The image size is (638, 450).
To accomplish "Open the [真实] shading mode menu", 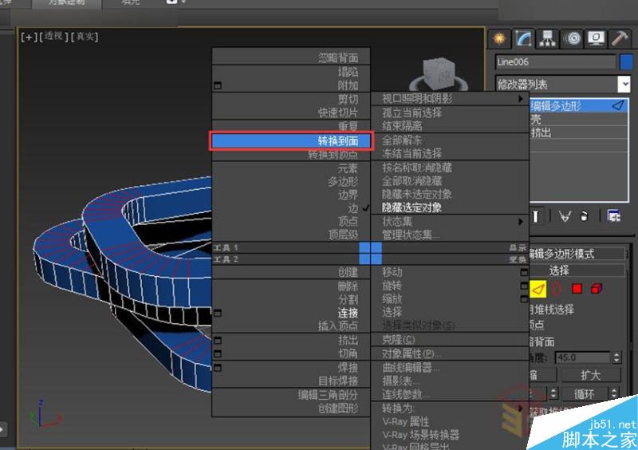I will pos(85,37).
